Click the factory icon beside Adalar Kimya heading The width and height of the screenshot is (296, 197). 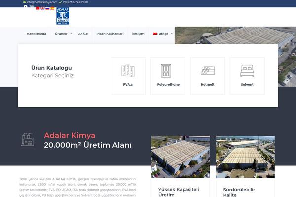(28, 139)
